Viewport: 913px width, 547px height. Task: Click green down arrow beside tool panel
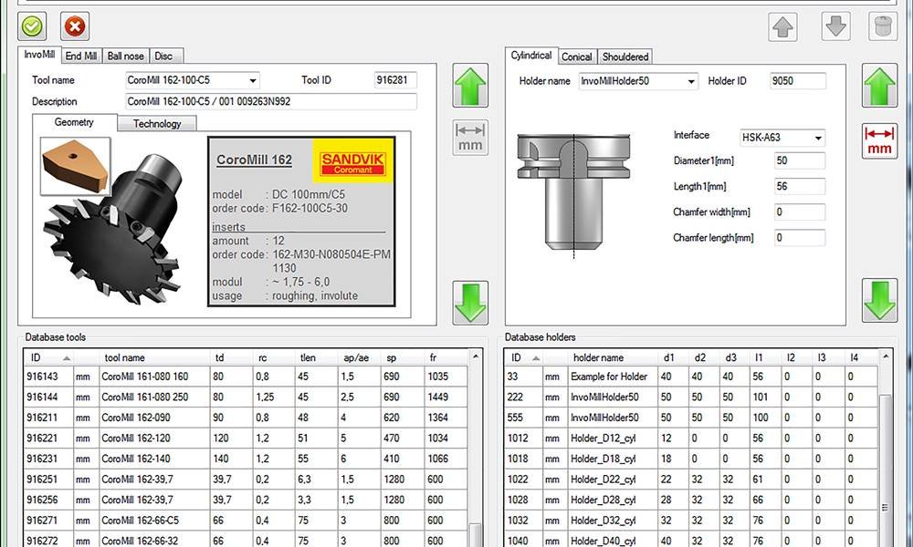point(470,303)
